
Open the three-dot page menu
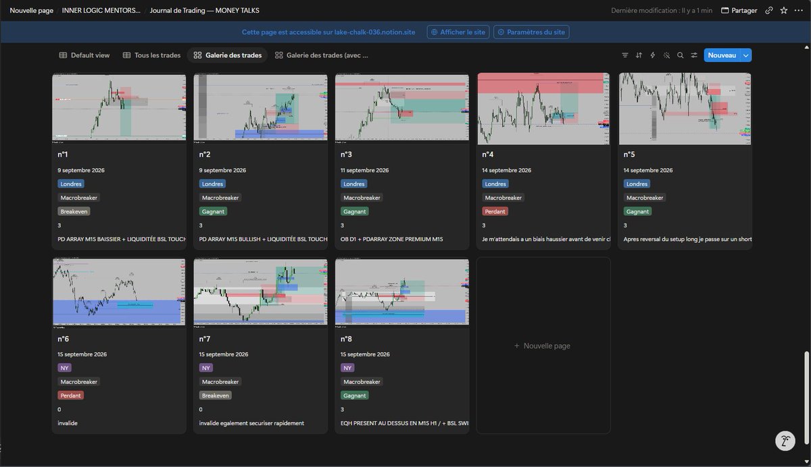[797, 11]
